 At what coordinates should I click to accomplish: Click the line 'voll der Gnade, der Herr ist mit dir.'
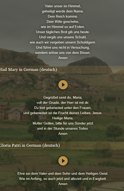click(63, 102)
